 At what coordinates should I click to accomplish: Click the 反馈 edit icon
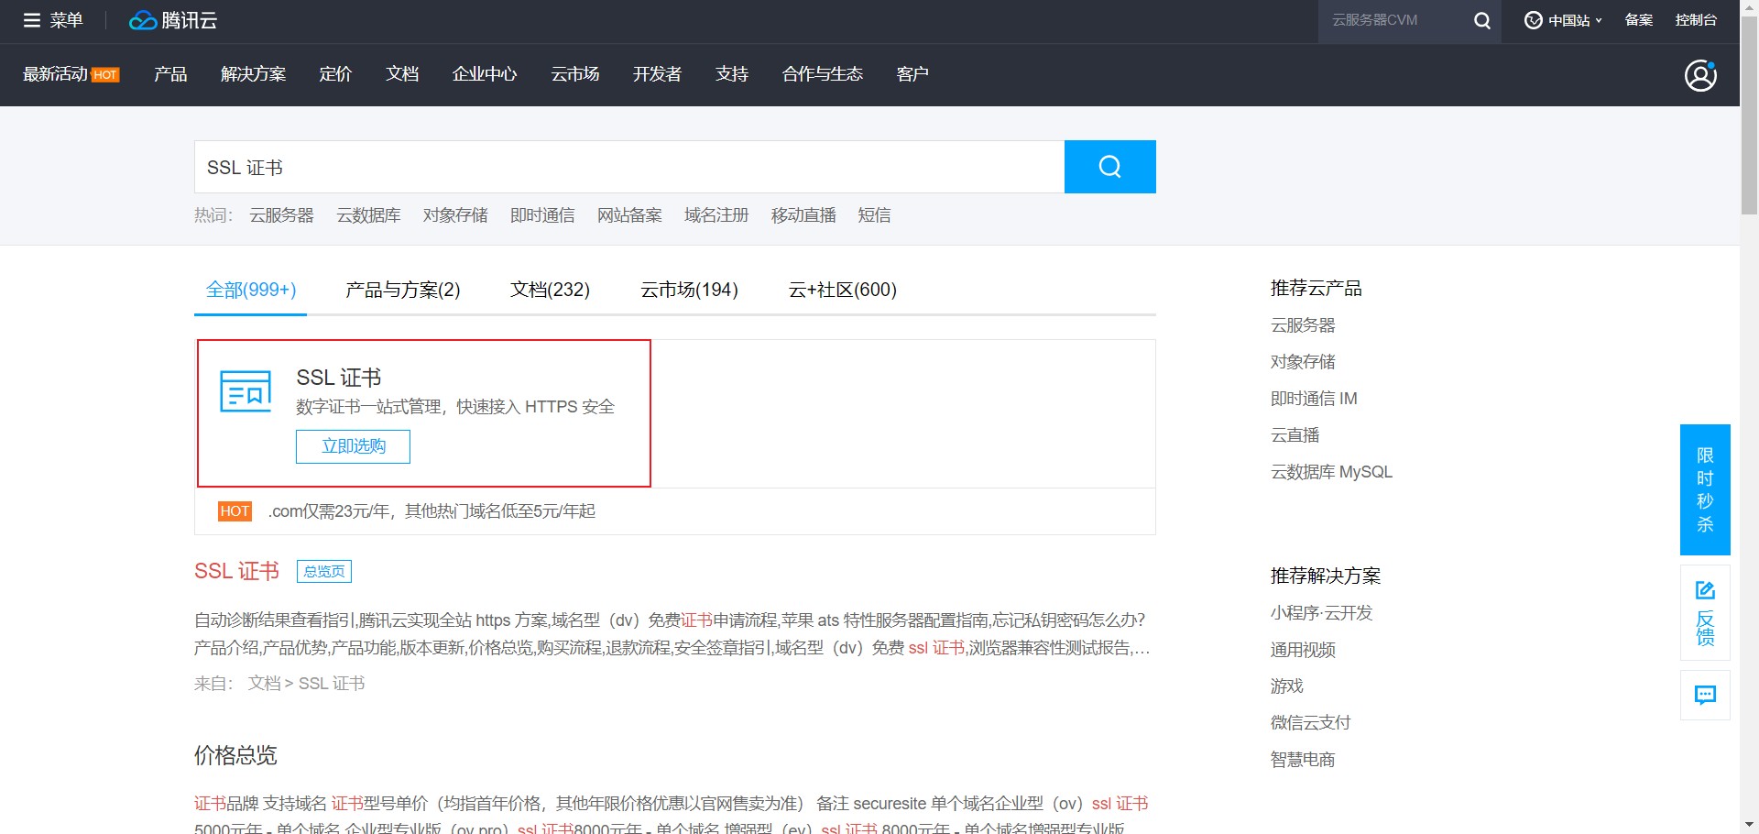(1705, 590)
